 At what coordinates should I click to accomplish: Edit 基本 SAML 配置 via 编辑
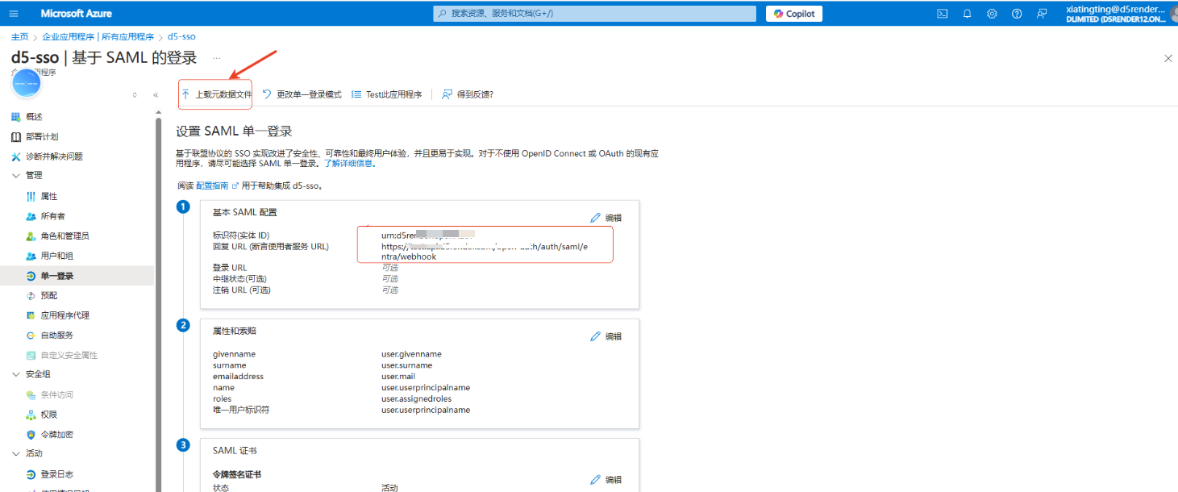[x=606, y=218]
